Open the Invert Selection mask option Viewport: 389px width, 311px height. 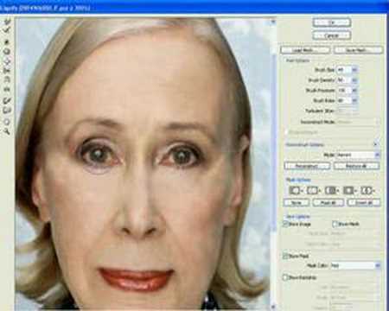(368, 190)
